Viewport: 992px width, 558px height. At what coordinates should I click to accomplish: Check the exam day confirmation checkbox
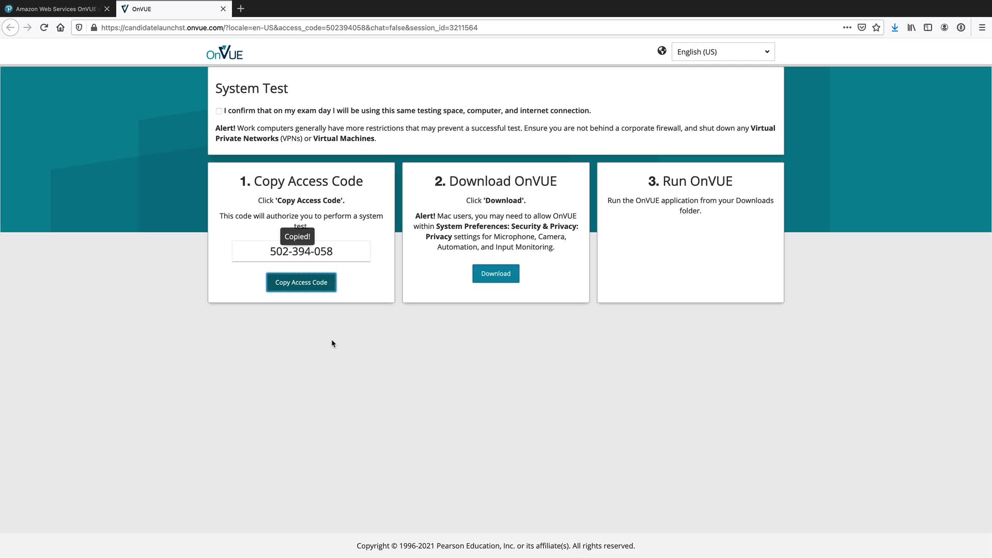(219, 111)
